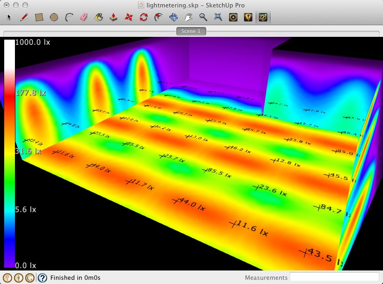Click the 5.6 lx legend label

[x=26, y=209]
